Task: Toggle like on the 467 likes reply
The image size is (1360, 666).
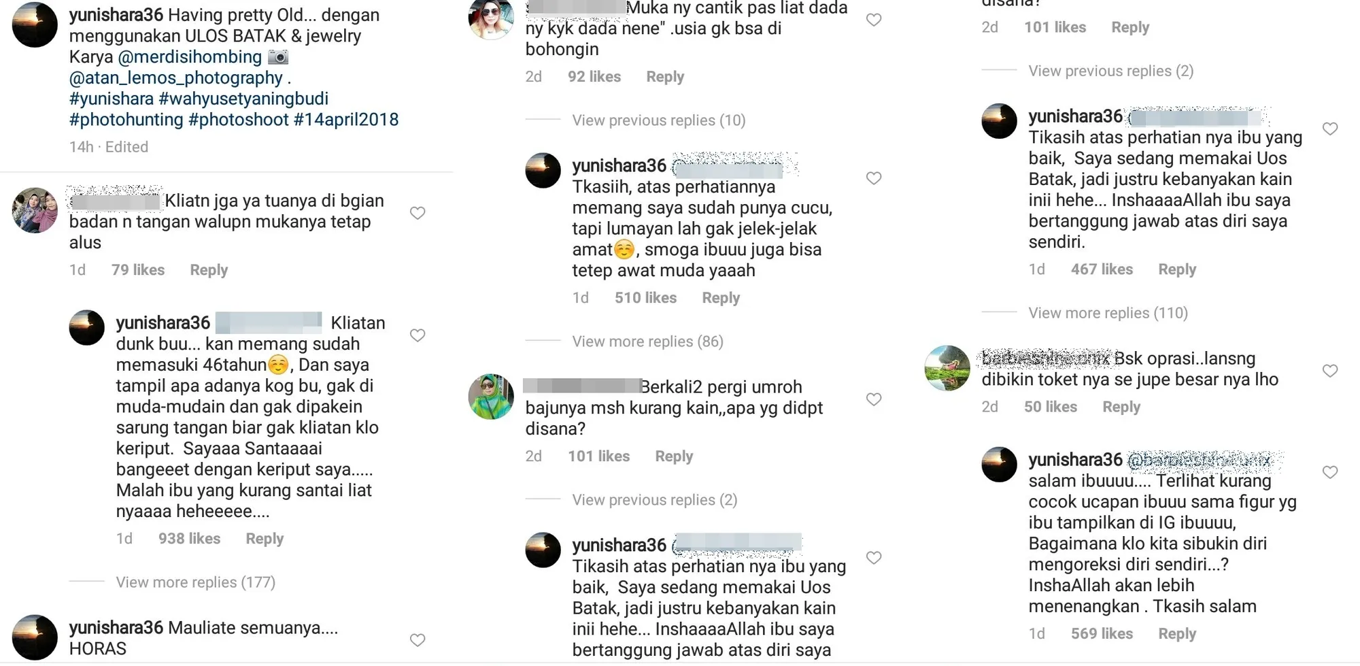Action: 1330,129
